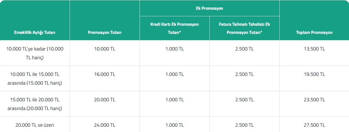
Task: Click the 23.500 TL toplam promosyon cell
Action: [314, 100]
